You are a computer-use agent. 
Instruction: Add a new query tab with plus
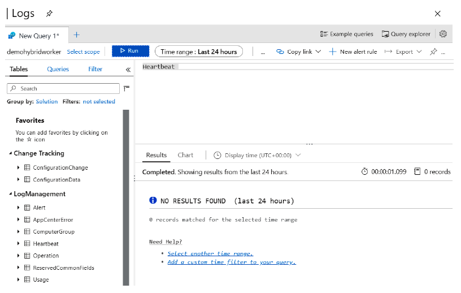(x=77, y=35)
